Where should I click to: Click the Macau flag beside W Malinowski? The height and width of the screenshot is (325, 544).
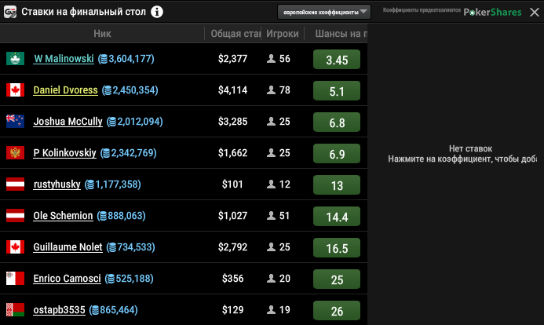coord(15,59)
